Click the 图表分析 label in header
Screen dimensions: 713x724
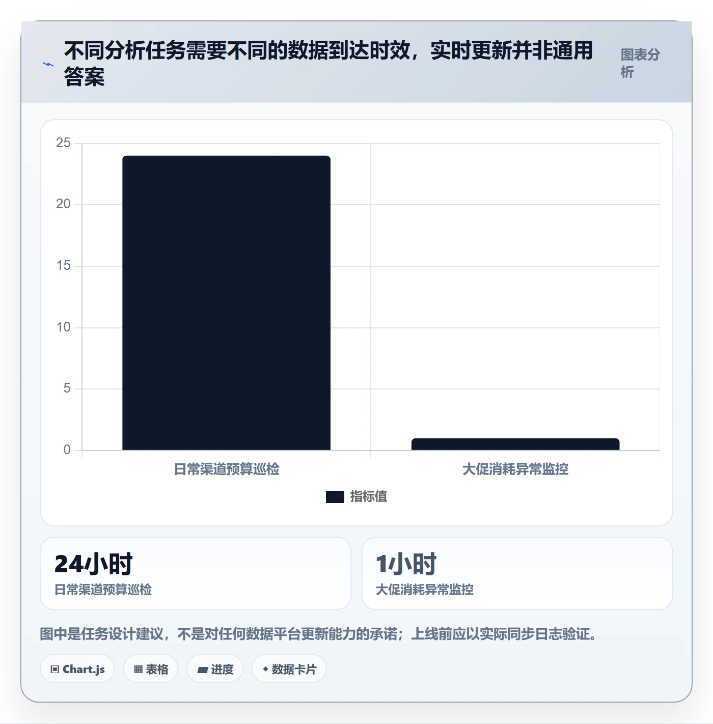[640, 63]
